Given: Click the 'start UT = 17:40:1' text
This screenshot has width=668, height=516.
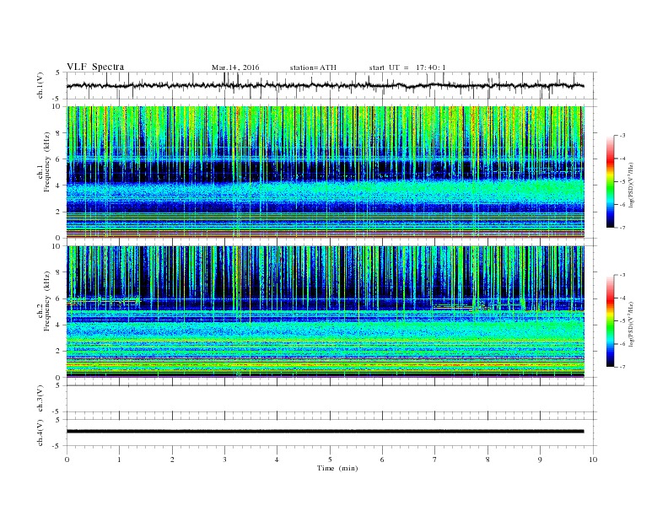Looking at the screenshot, I should tap(407, 67).
